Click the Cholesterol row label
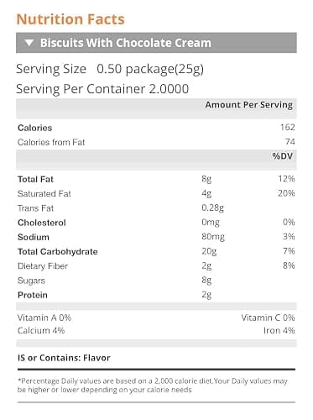The height and width of the screenshot is (420, 313). point(42,223)
